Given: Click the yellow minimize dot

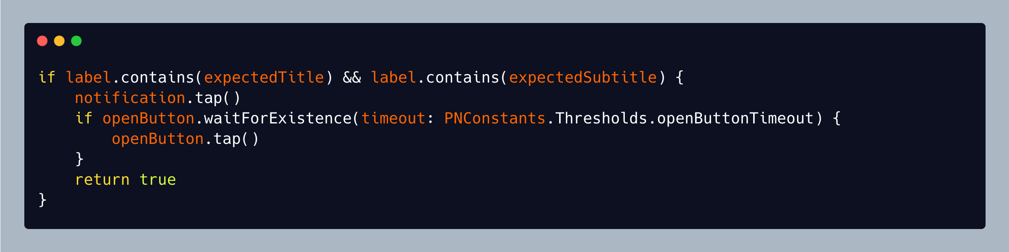Looking at the screenshot, I should pos(59,41).
